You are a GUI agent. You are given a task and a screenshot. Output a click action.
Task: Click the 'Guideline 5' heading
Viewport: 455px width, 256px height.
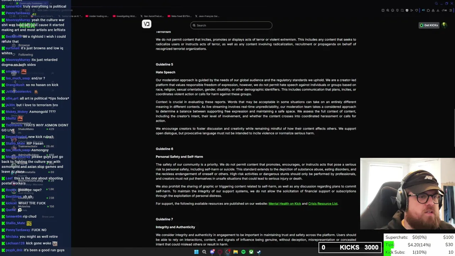click(x=164, y=64)
